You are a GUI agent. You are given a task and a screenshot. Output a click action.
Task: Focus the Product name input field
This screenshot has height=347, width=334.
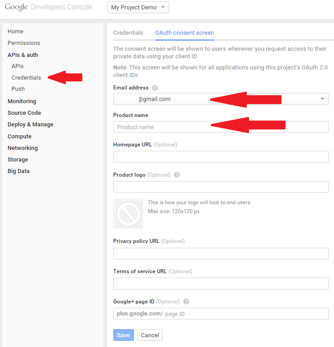click(221, 127)
